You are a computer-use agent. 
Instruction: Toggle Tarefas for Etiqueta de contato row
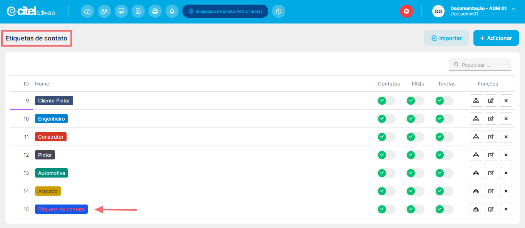(444, 209)
